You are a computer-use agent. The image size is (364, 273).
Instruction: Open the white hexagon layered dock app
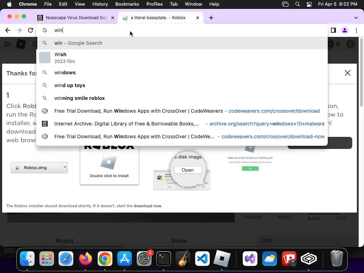(309, 258)
